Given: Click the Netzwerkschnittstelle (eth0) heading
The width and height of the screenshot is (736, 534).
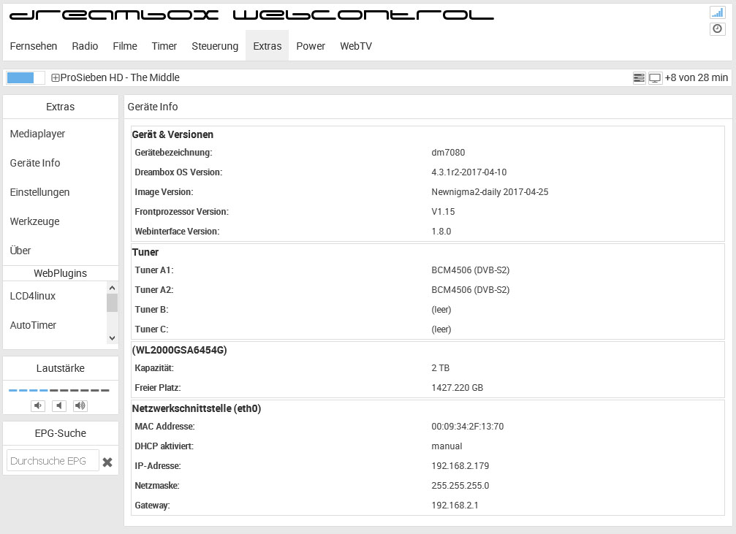Looking at the screenshot, I should click(196, 408).
